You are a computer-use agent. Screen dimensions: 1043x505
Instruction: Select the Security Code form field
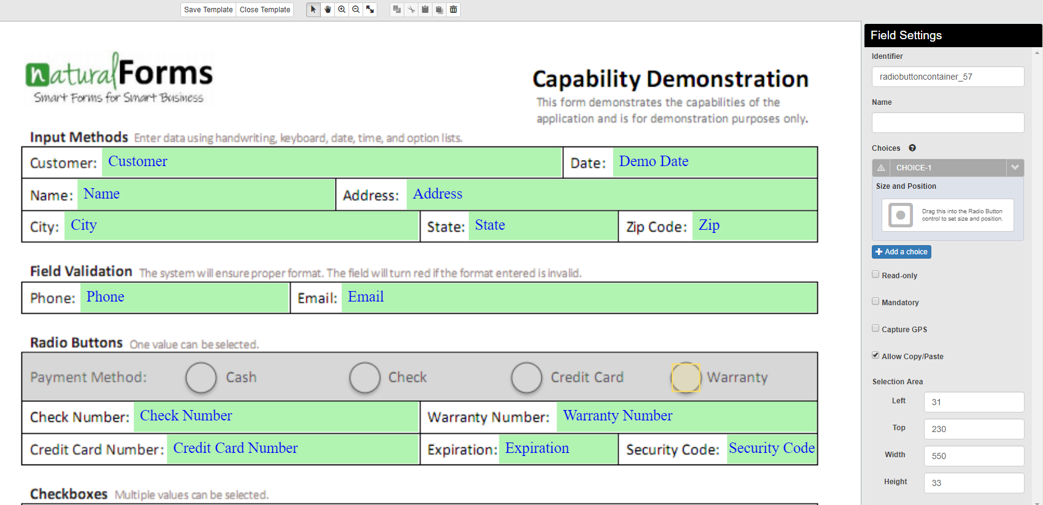(x=772, y=449)
